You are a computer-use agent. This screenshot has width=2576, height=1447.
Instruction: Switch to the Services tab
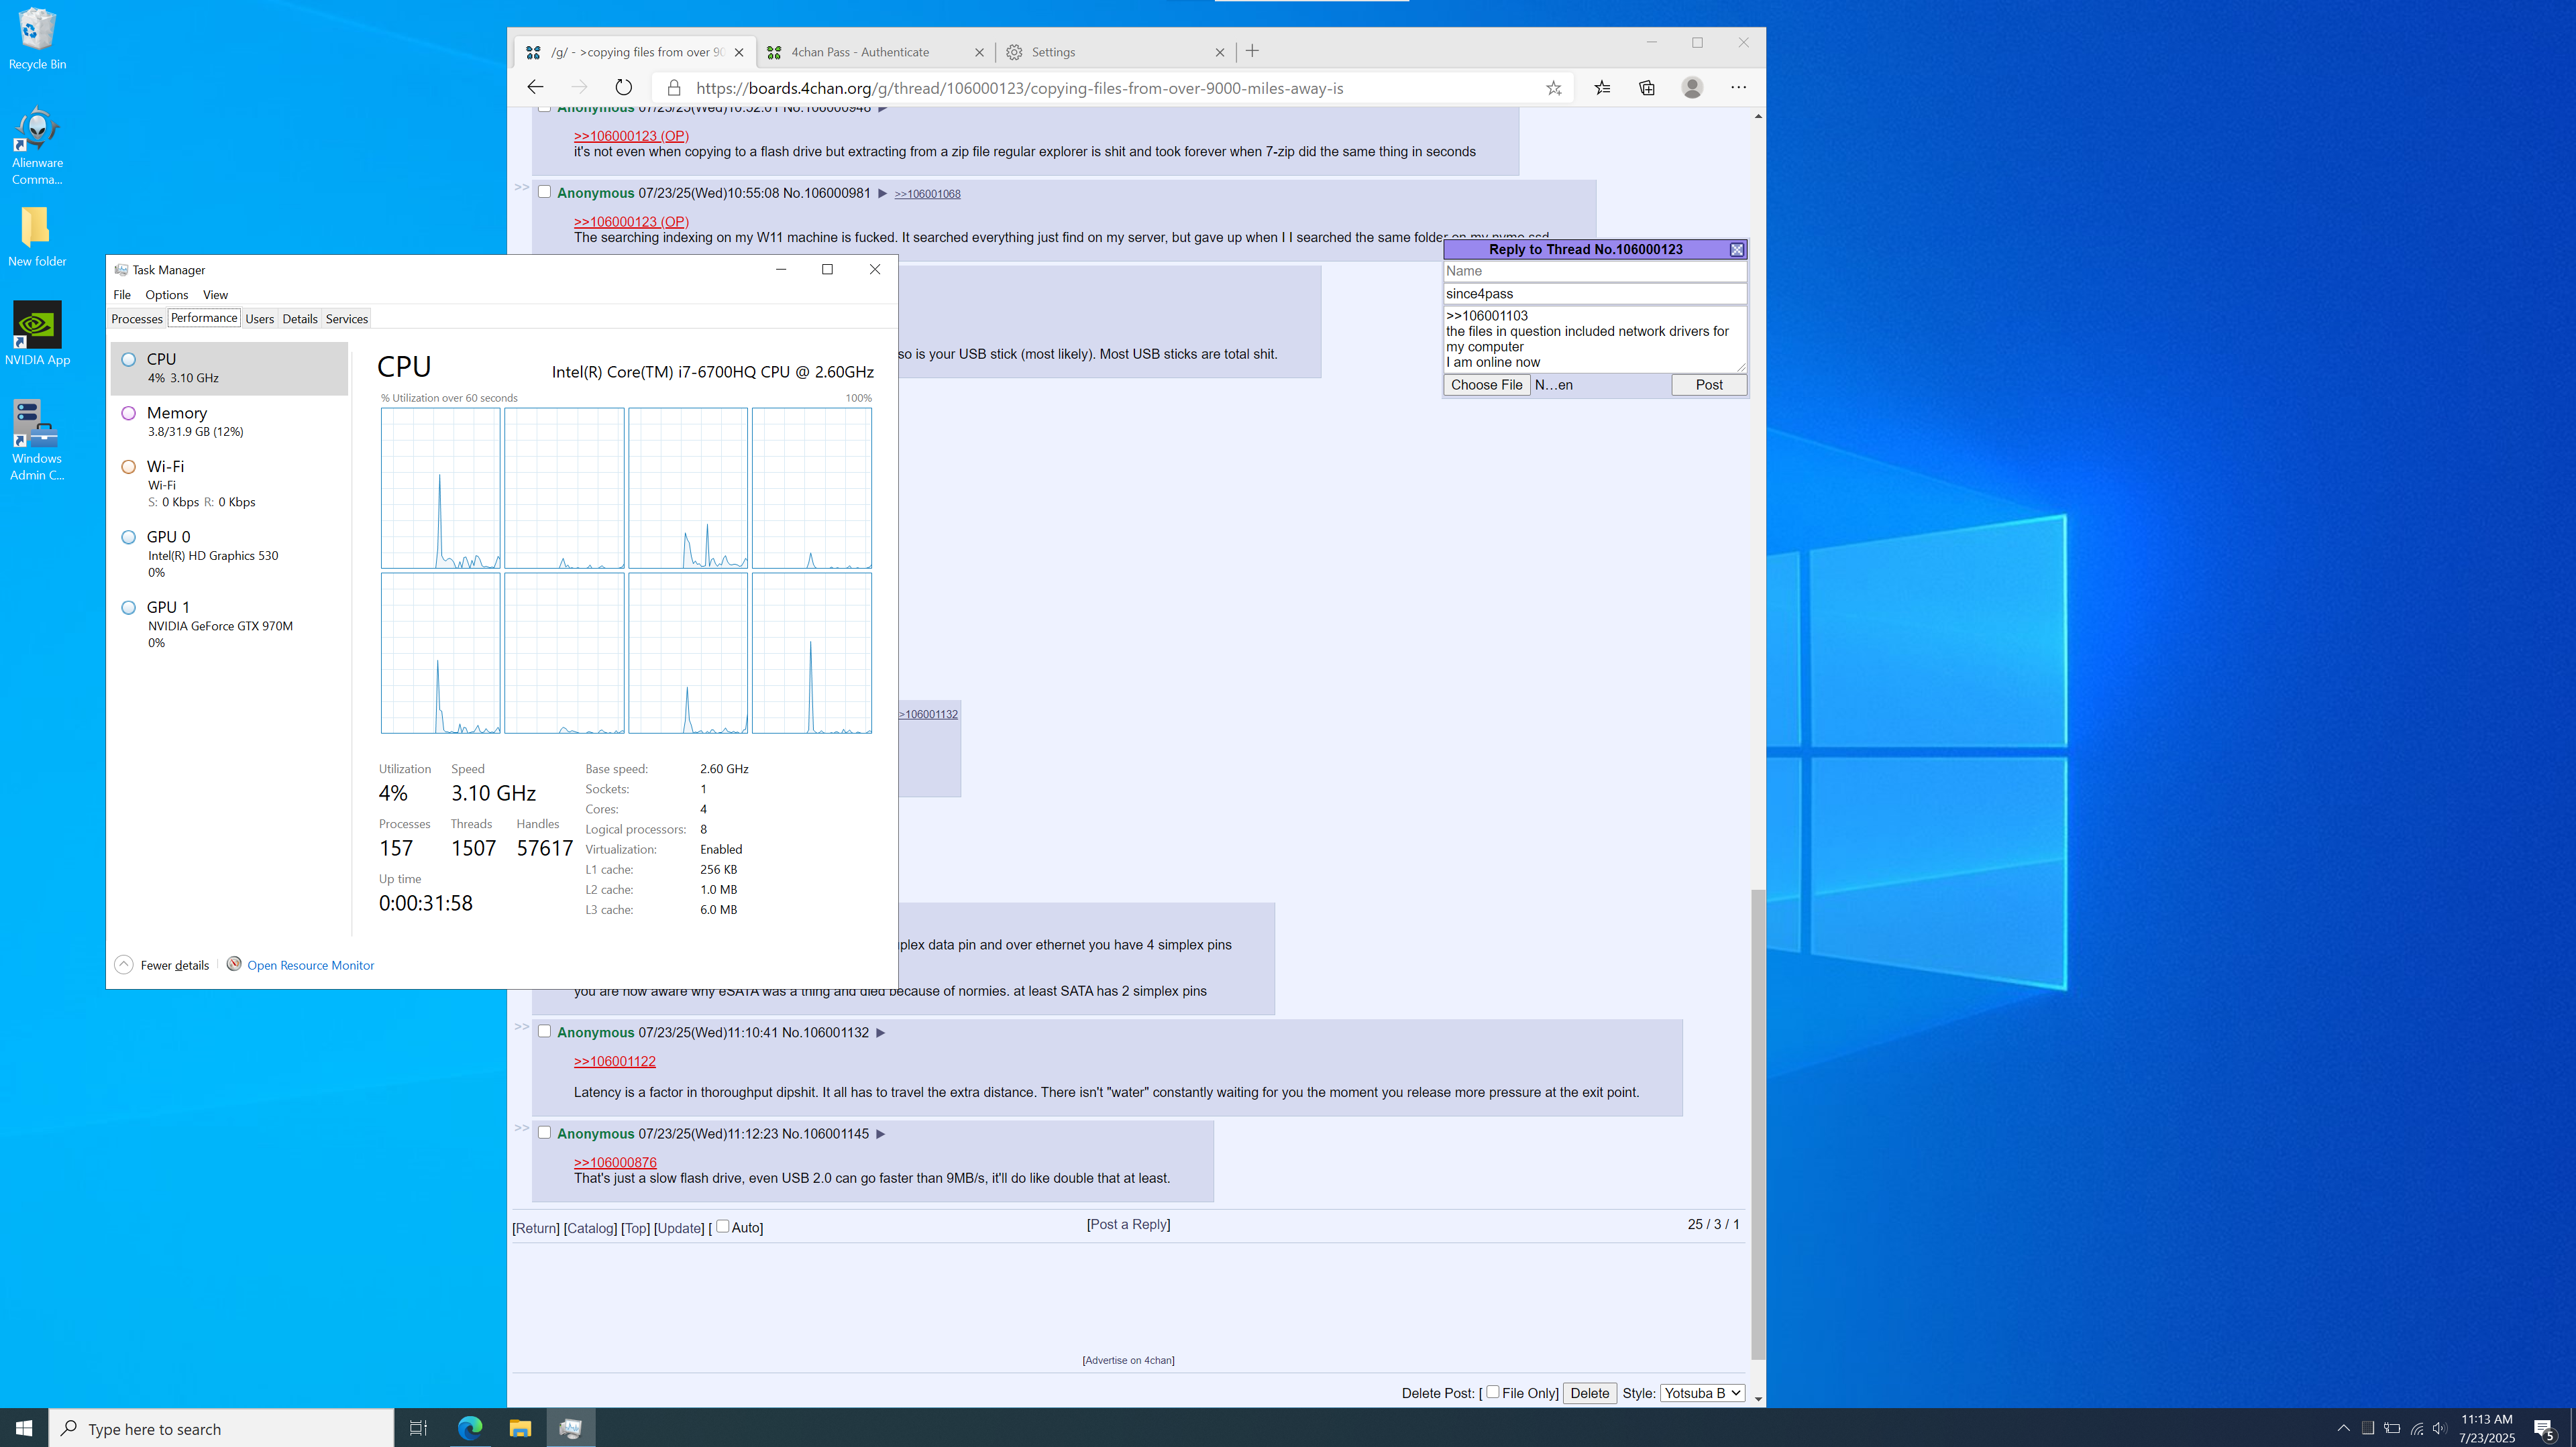pos(346,319)
